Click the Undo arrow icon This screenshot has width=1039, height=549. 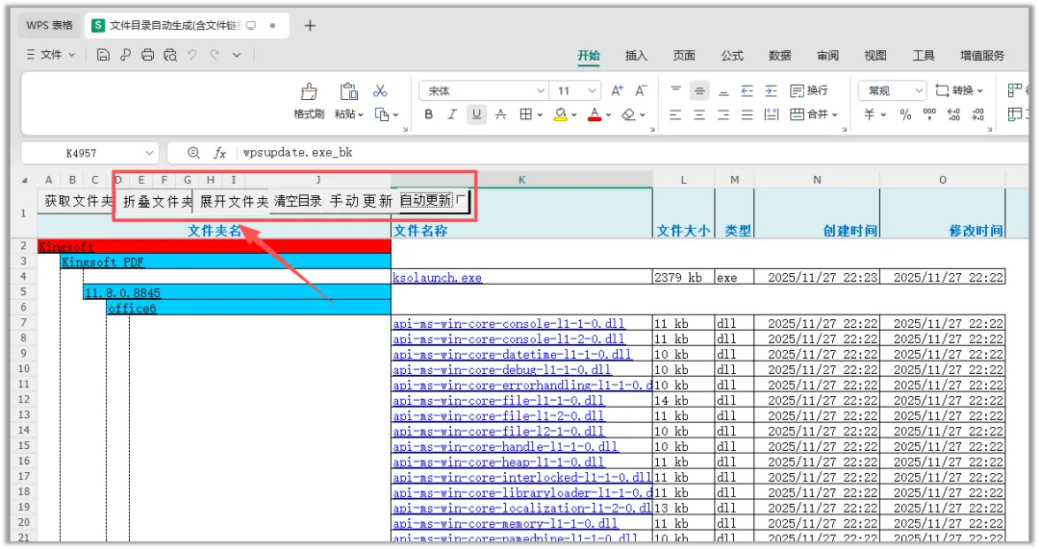192,55
